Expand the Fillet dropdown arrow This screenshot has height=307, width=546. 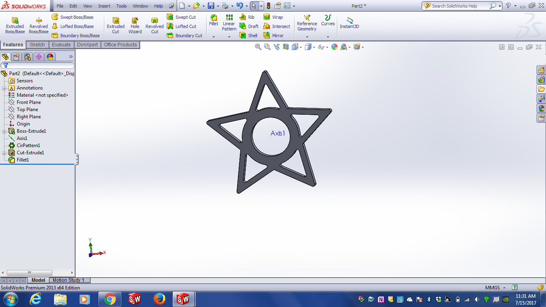point(213,37)
